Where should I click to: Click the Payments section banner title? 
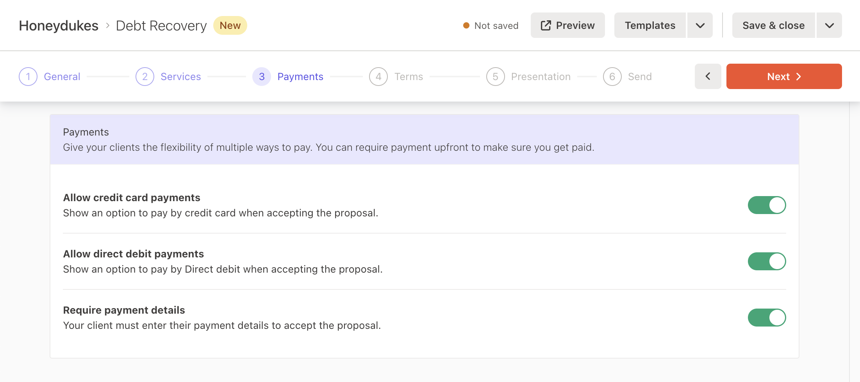point(86,132)
